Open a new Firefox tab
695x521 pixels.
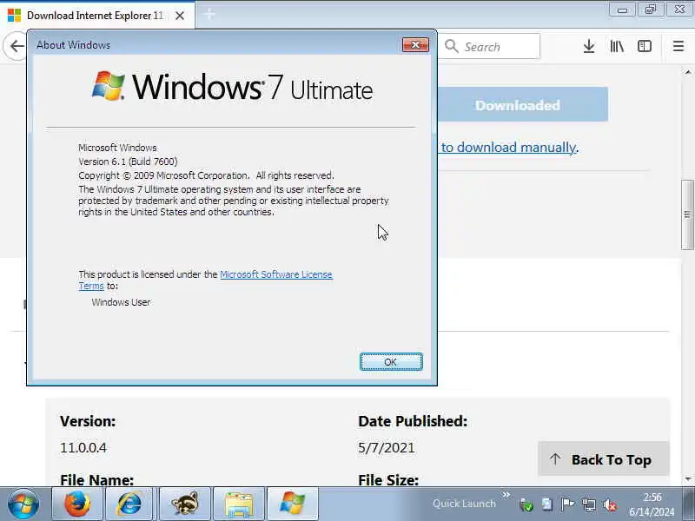tap(209, 15)
